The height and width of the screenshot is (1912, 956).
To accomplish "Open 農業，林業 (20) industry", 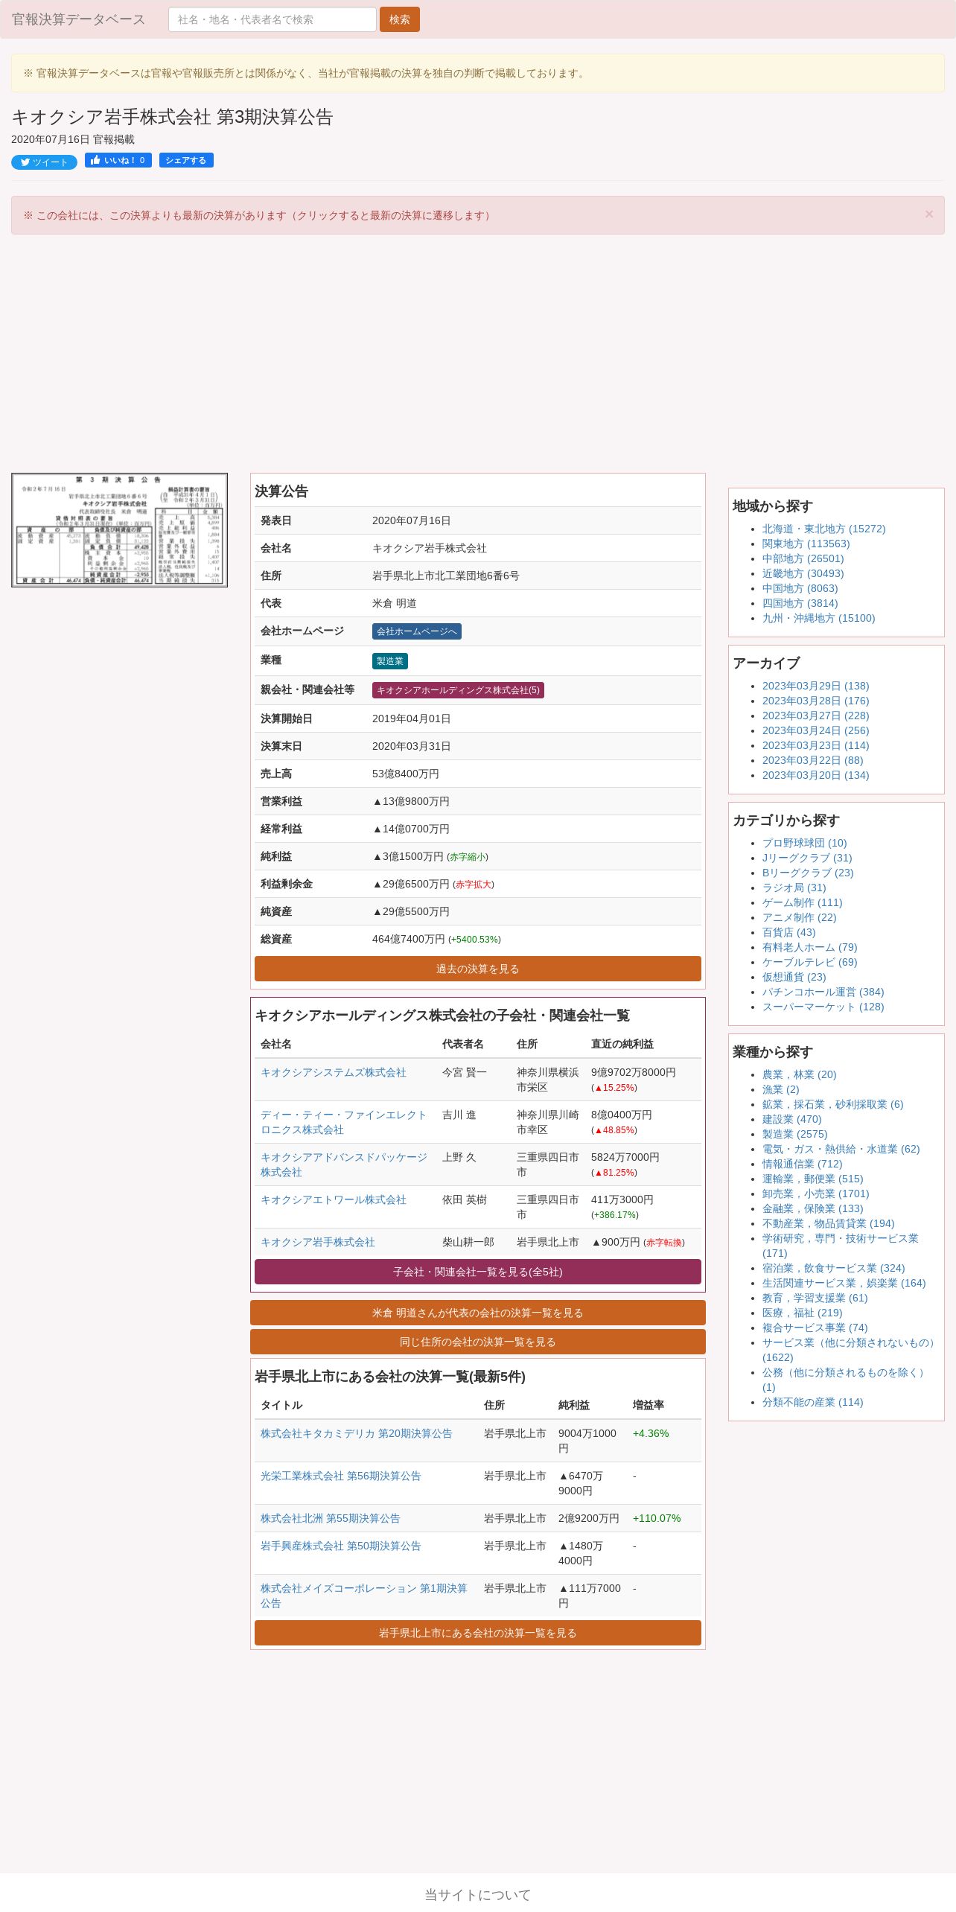I will pyautogui.click(x=799, y=1074).
